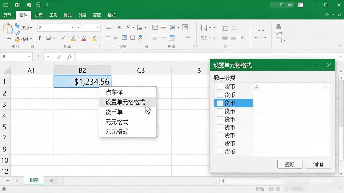
Task: Select the C3 column header
Action: (x=141, y=70)
